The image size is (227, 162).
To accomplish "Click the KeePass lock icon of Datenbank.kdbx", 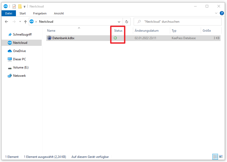I will tap(49, 38).
